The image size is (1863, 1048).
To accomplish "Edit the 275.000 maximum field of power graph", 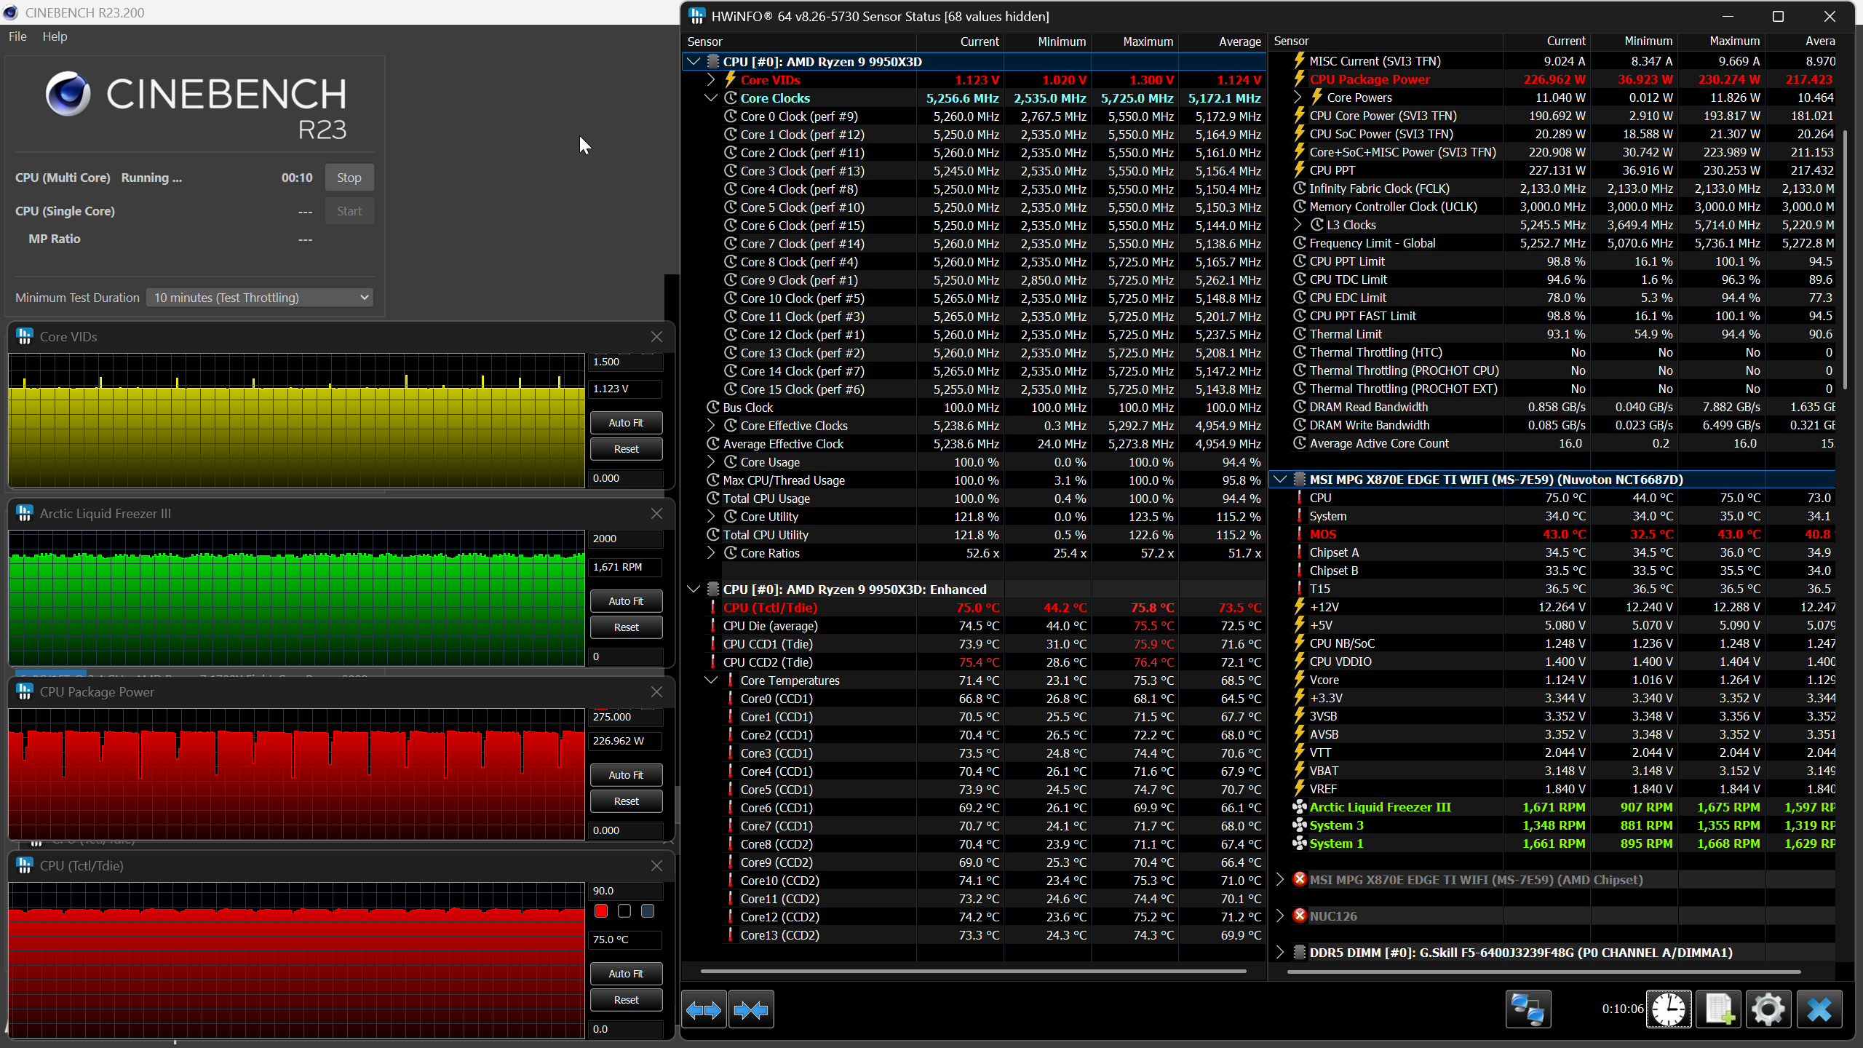I will (625, 717).
